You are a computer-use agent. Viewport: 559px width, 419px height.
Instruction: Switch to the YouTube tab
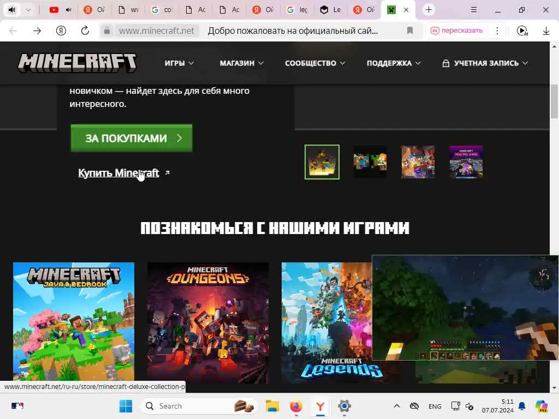(54, 10)
